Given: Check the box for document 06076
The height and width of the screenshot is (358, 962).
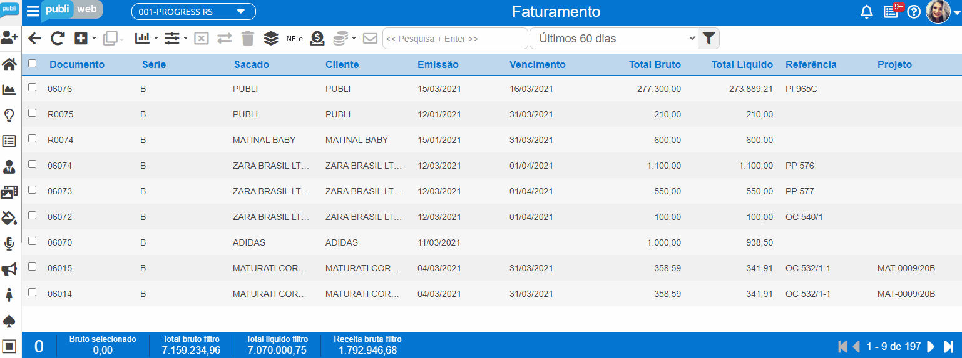Looking at the screenshot, I should click(33, 87).
